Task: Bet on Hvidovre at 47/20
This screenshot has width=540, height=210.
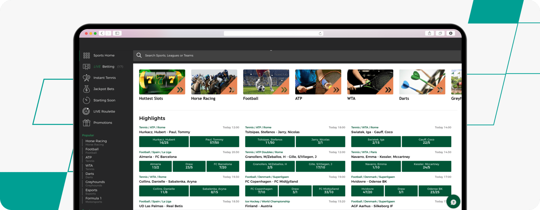Action: pyautogui.click(x=367, y=191)
